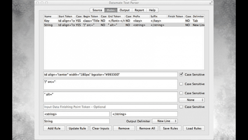Select the Rules tab
Screen dimensions: 248x140
coord(111,10)
